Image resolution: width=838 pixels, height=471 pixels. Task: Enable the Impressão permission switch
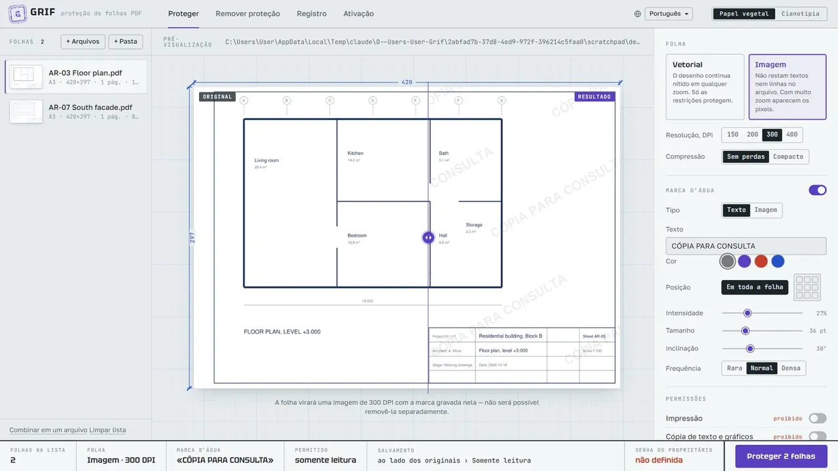818,419
